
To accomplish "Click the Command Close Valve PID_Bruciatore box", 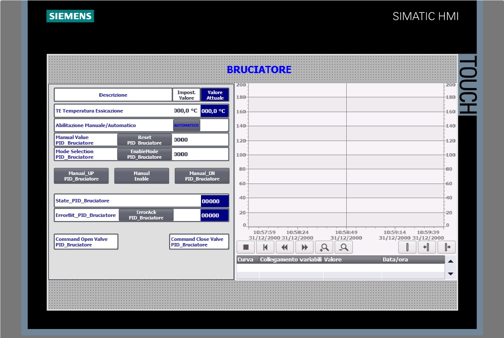I will 199,242.
